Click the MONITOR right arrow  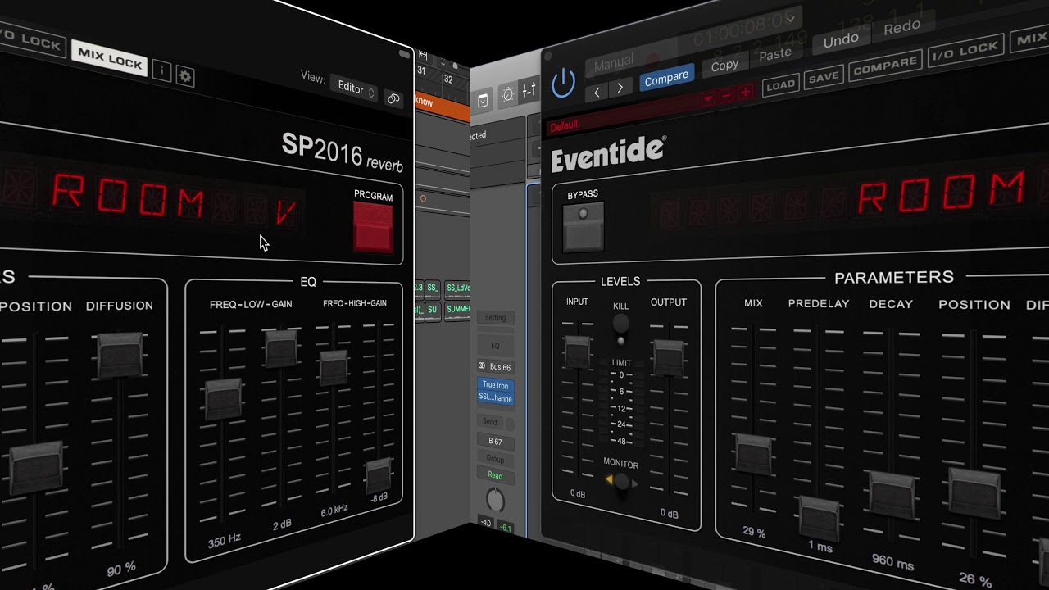click(x=634, y=483)
